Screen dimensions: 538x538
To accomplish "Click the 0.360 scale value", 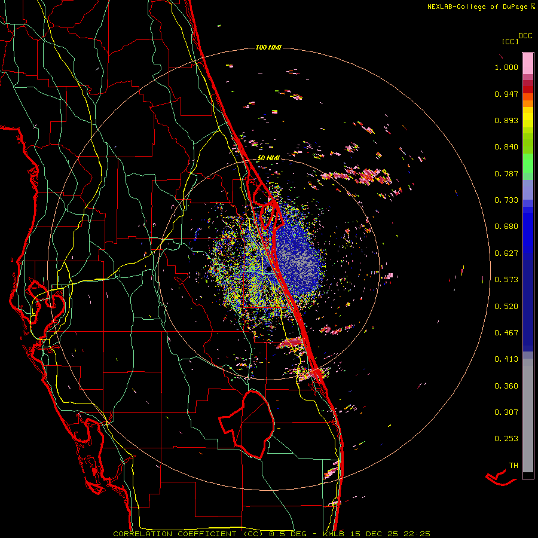I will (506, 386).
